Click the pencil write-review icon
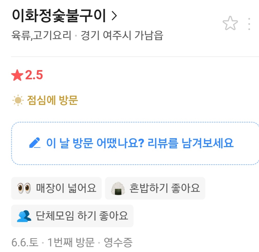 [35, 143]
